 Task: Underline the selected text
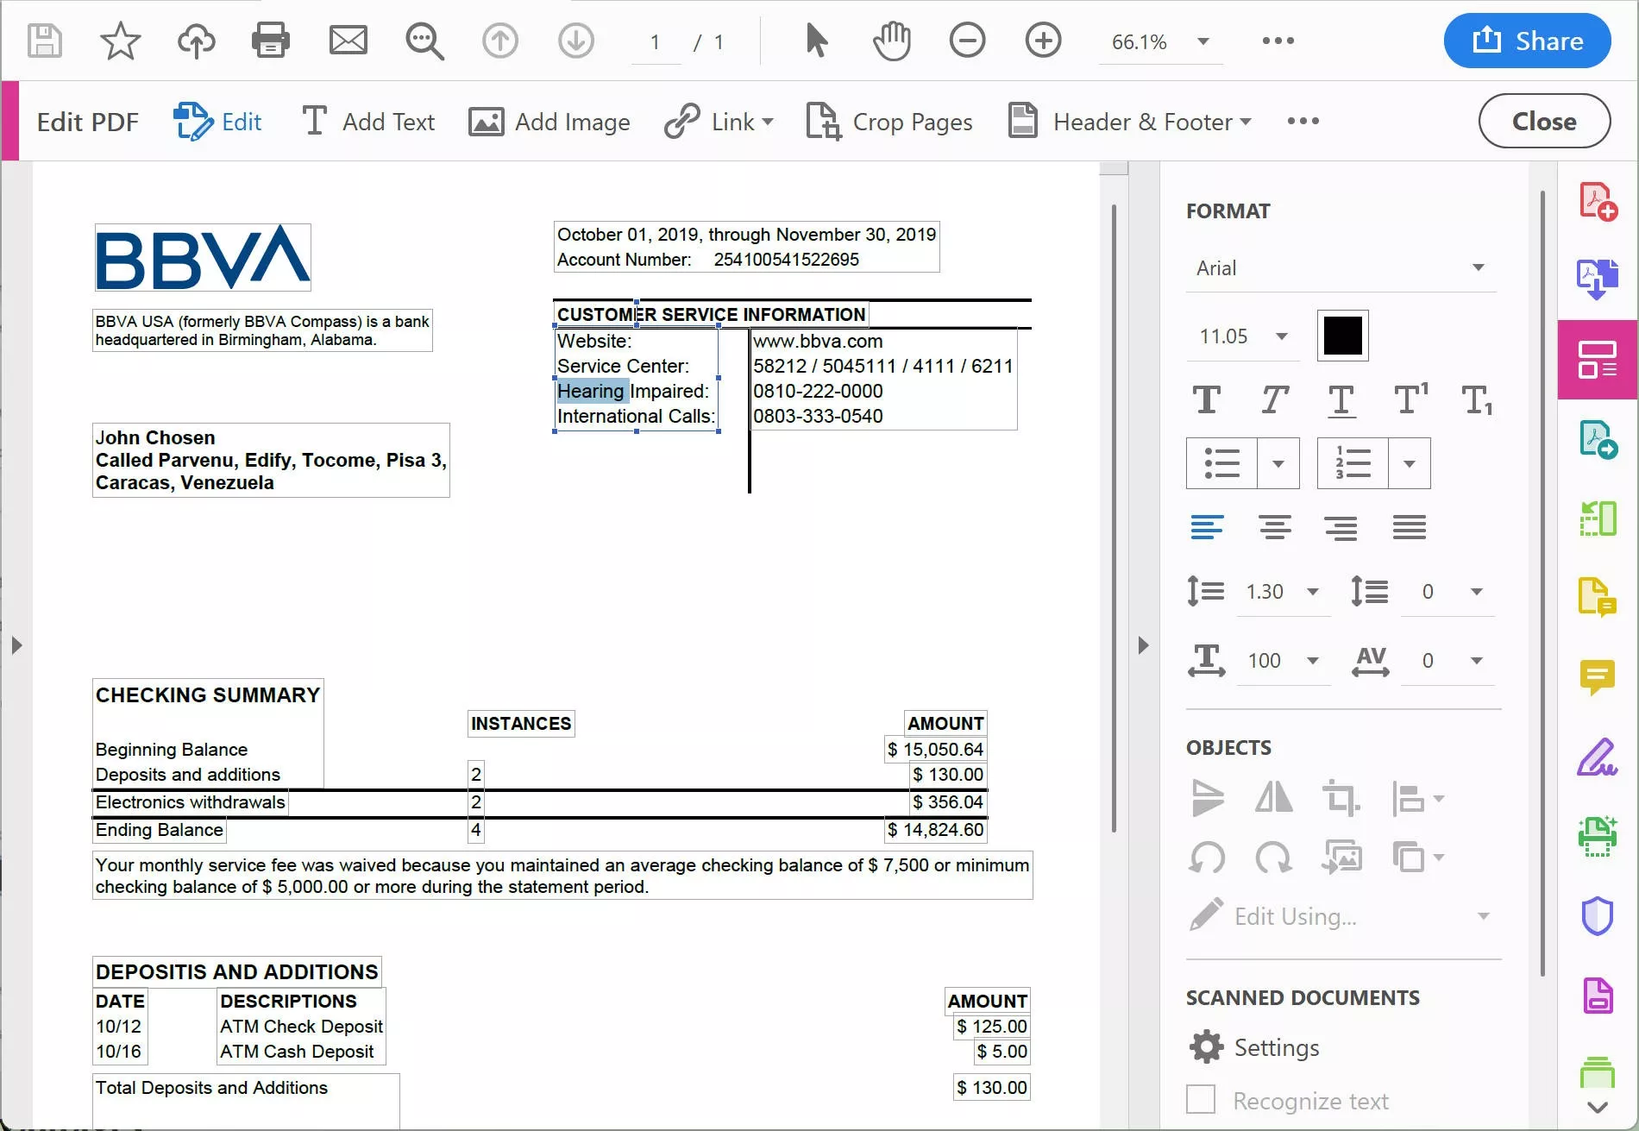coord(1341,399)
